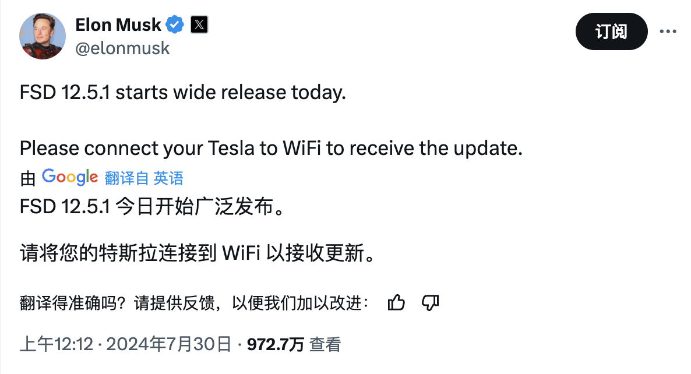
Task: Click the Google logo
Action: click(x=70, y=177)
